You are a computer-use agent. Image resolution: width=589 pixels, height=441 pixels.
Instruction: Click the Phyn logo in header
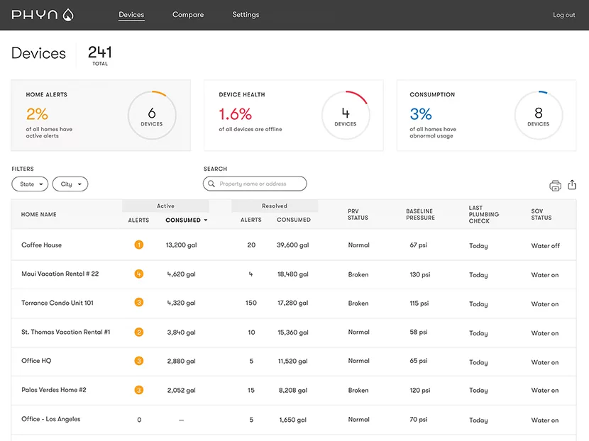coord(43,15)
